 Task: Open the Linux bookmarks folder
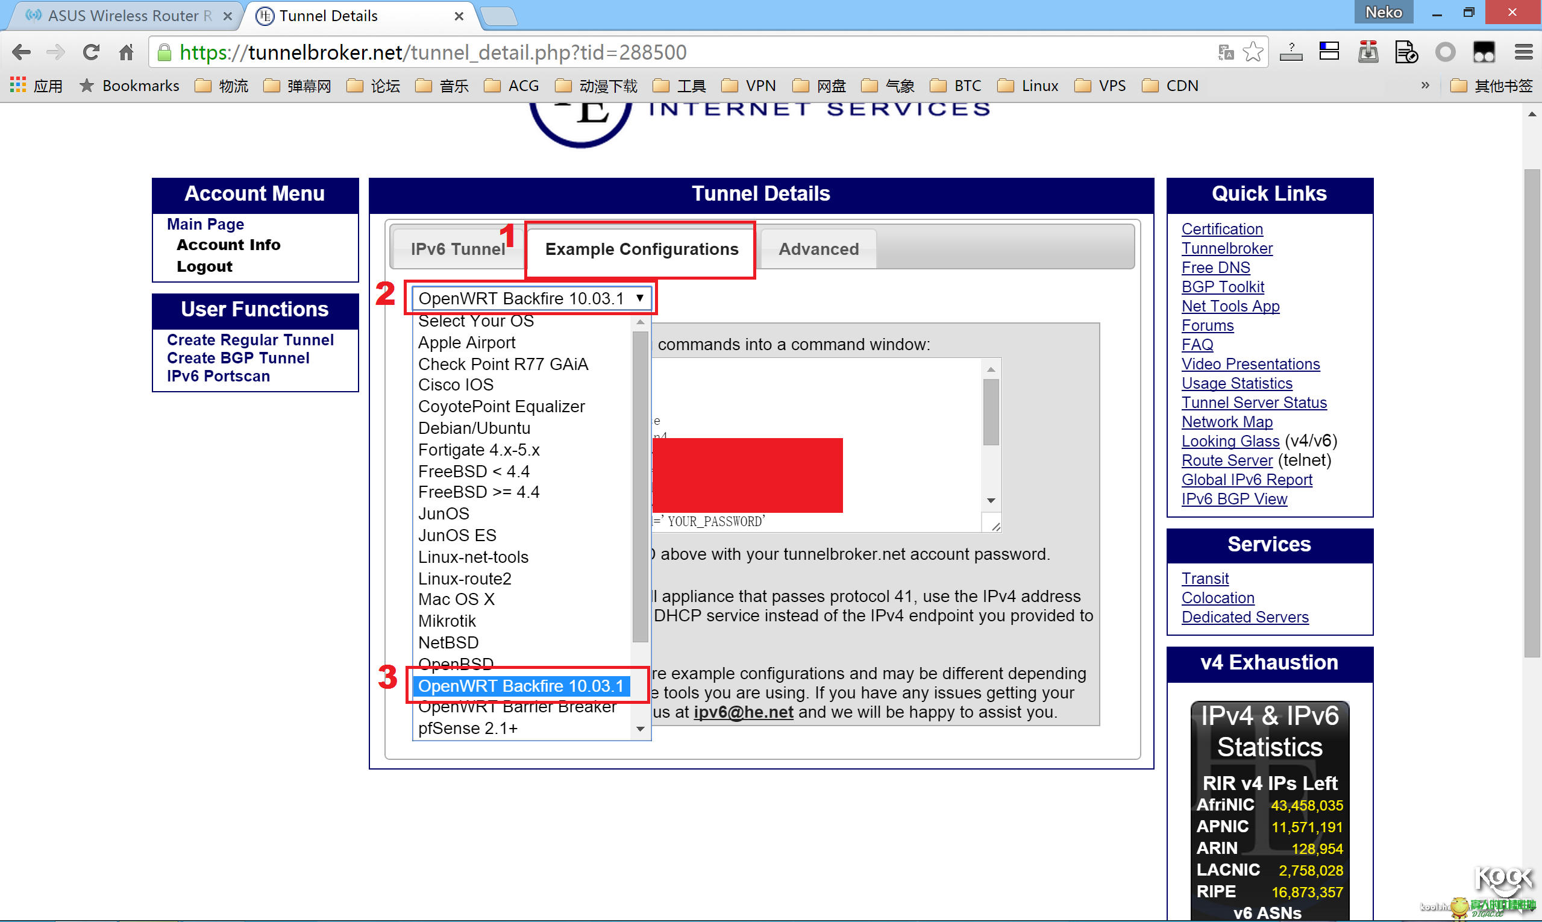point(1027,86)
